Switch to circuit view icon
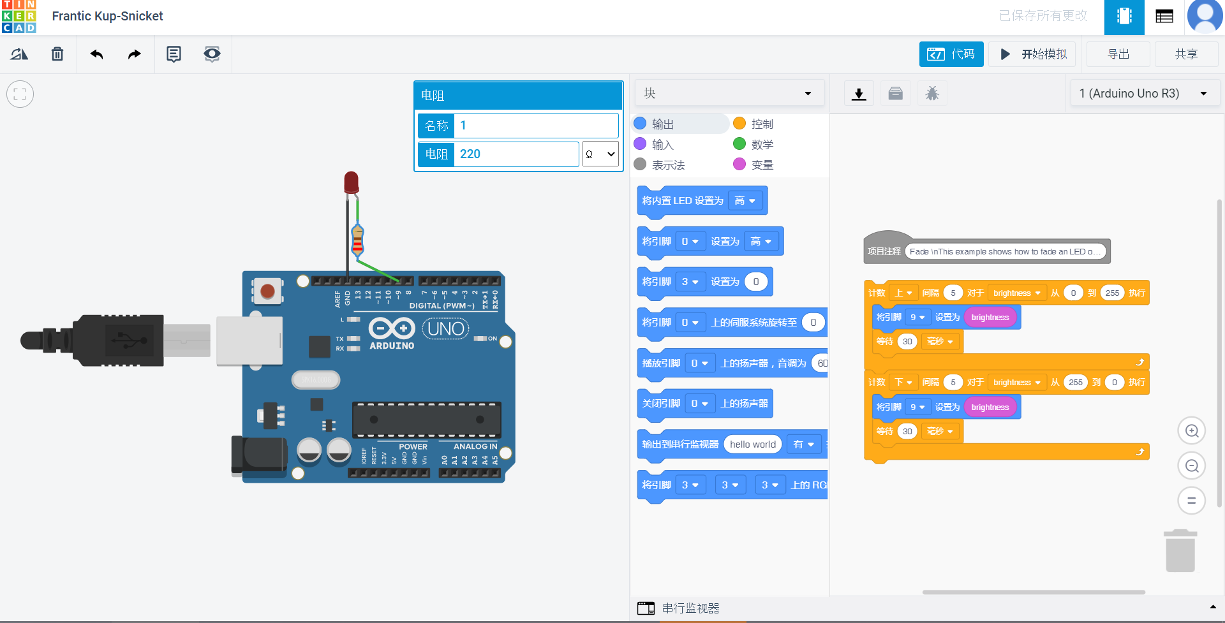 1124,17
